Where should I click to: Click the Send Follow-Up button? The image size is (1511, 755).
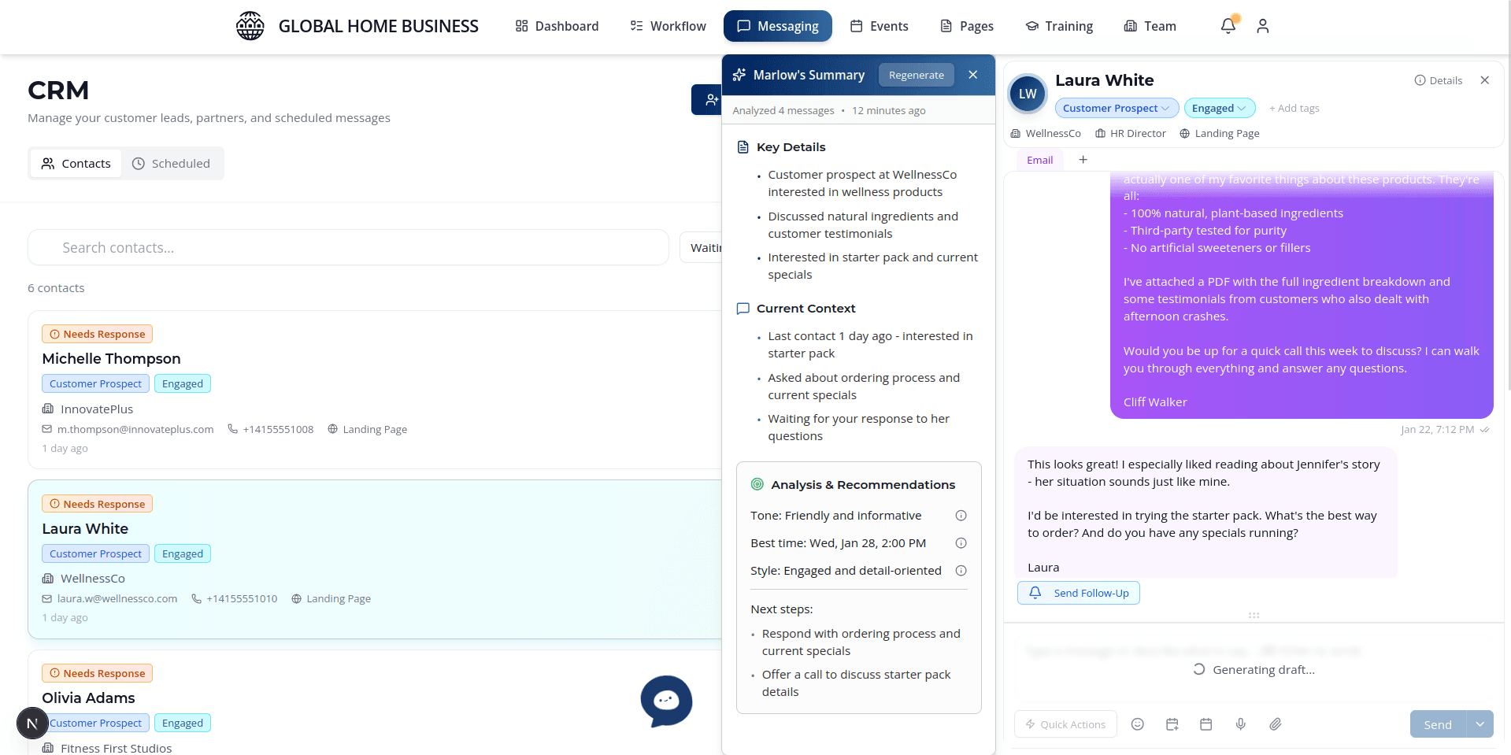coord(1078,593)
